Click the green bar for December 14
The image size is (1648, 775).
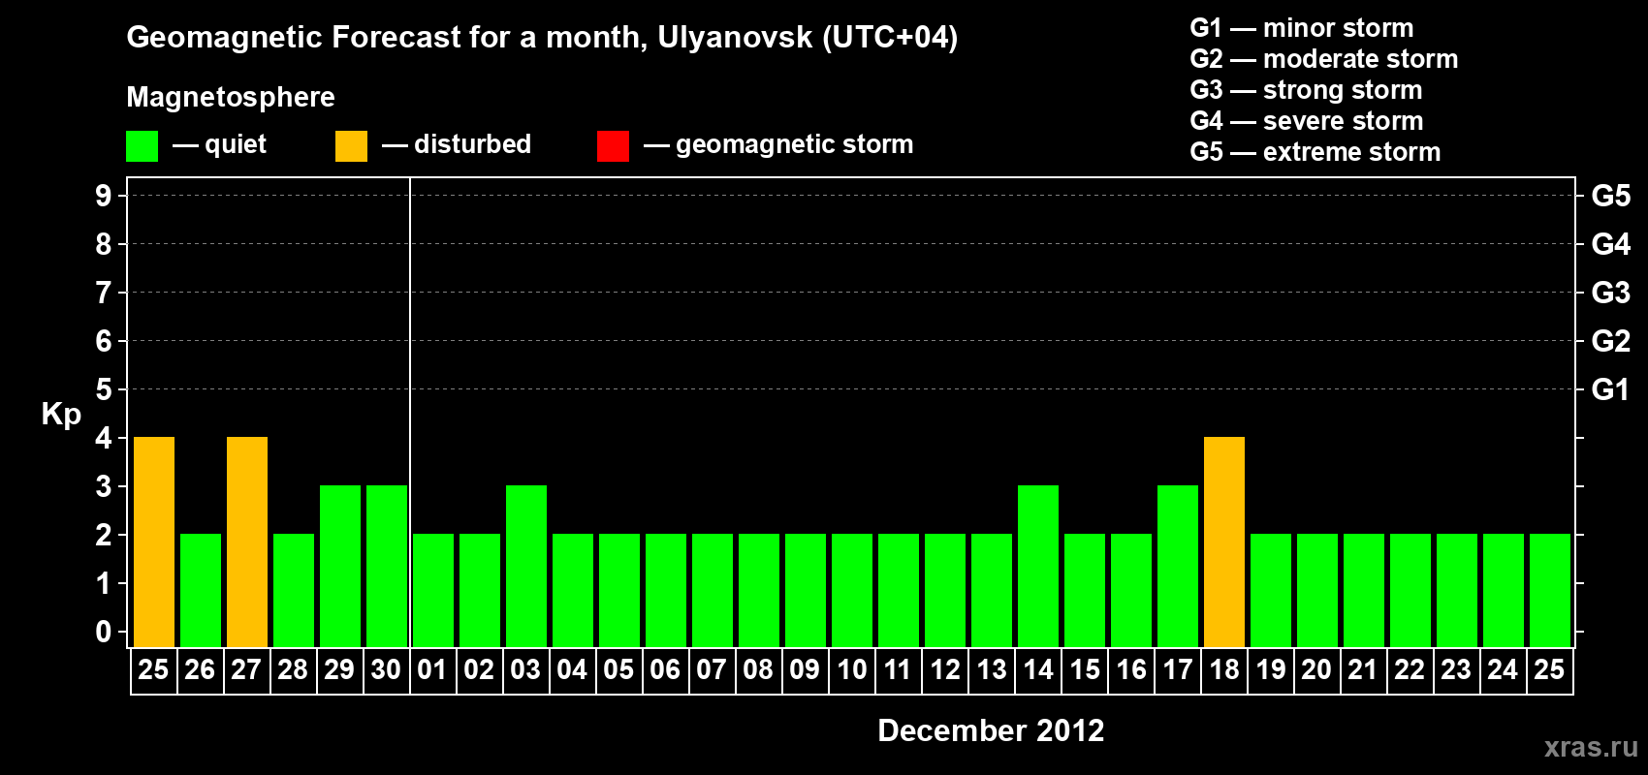click(x=1038, y=566)
